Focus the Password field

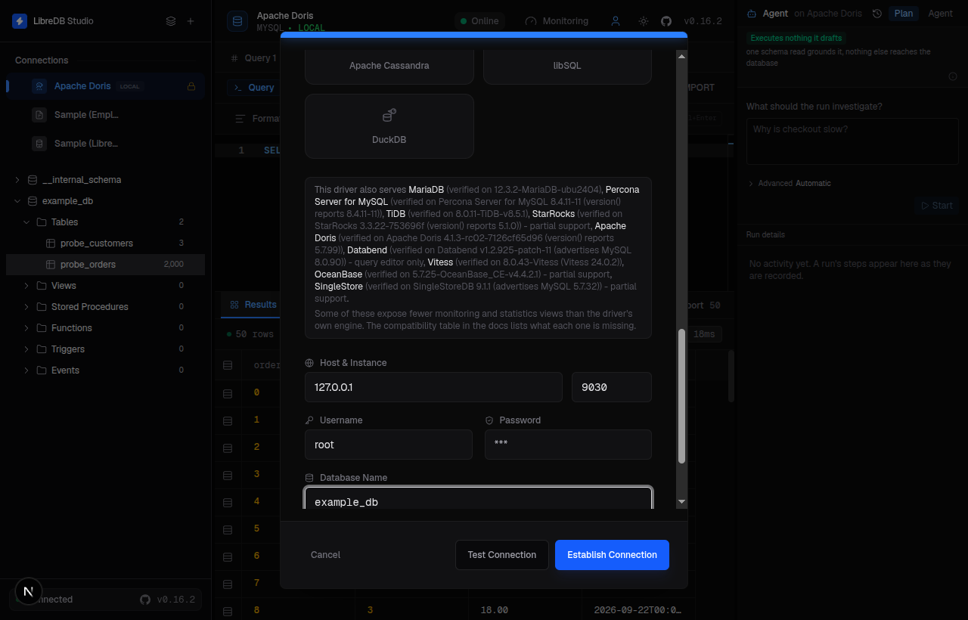568,445
